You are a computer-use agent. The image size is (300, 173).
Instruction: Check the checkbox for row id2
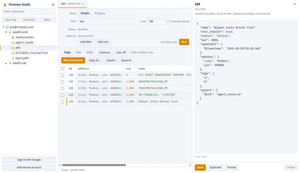click(63, 88)
